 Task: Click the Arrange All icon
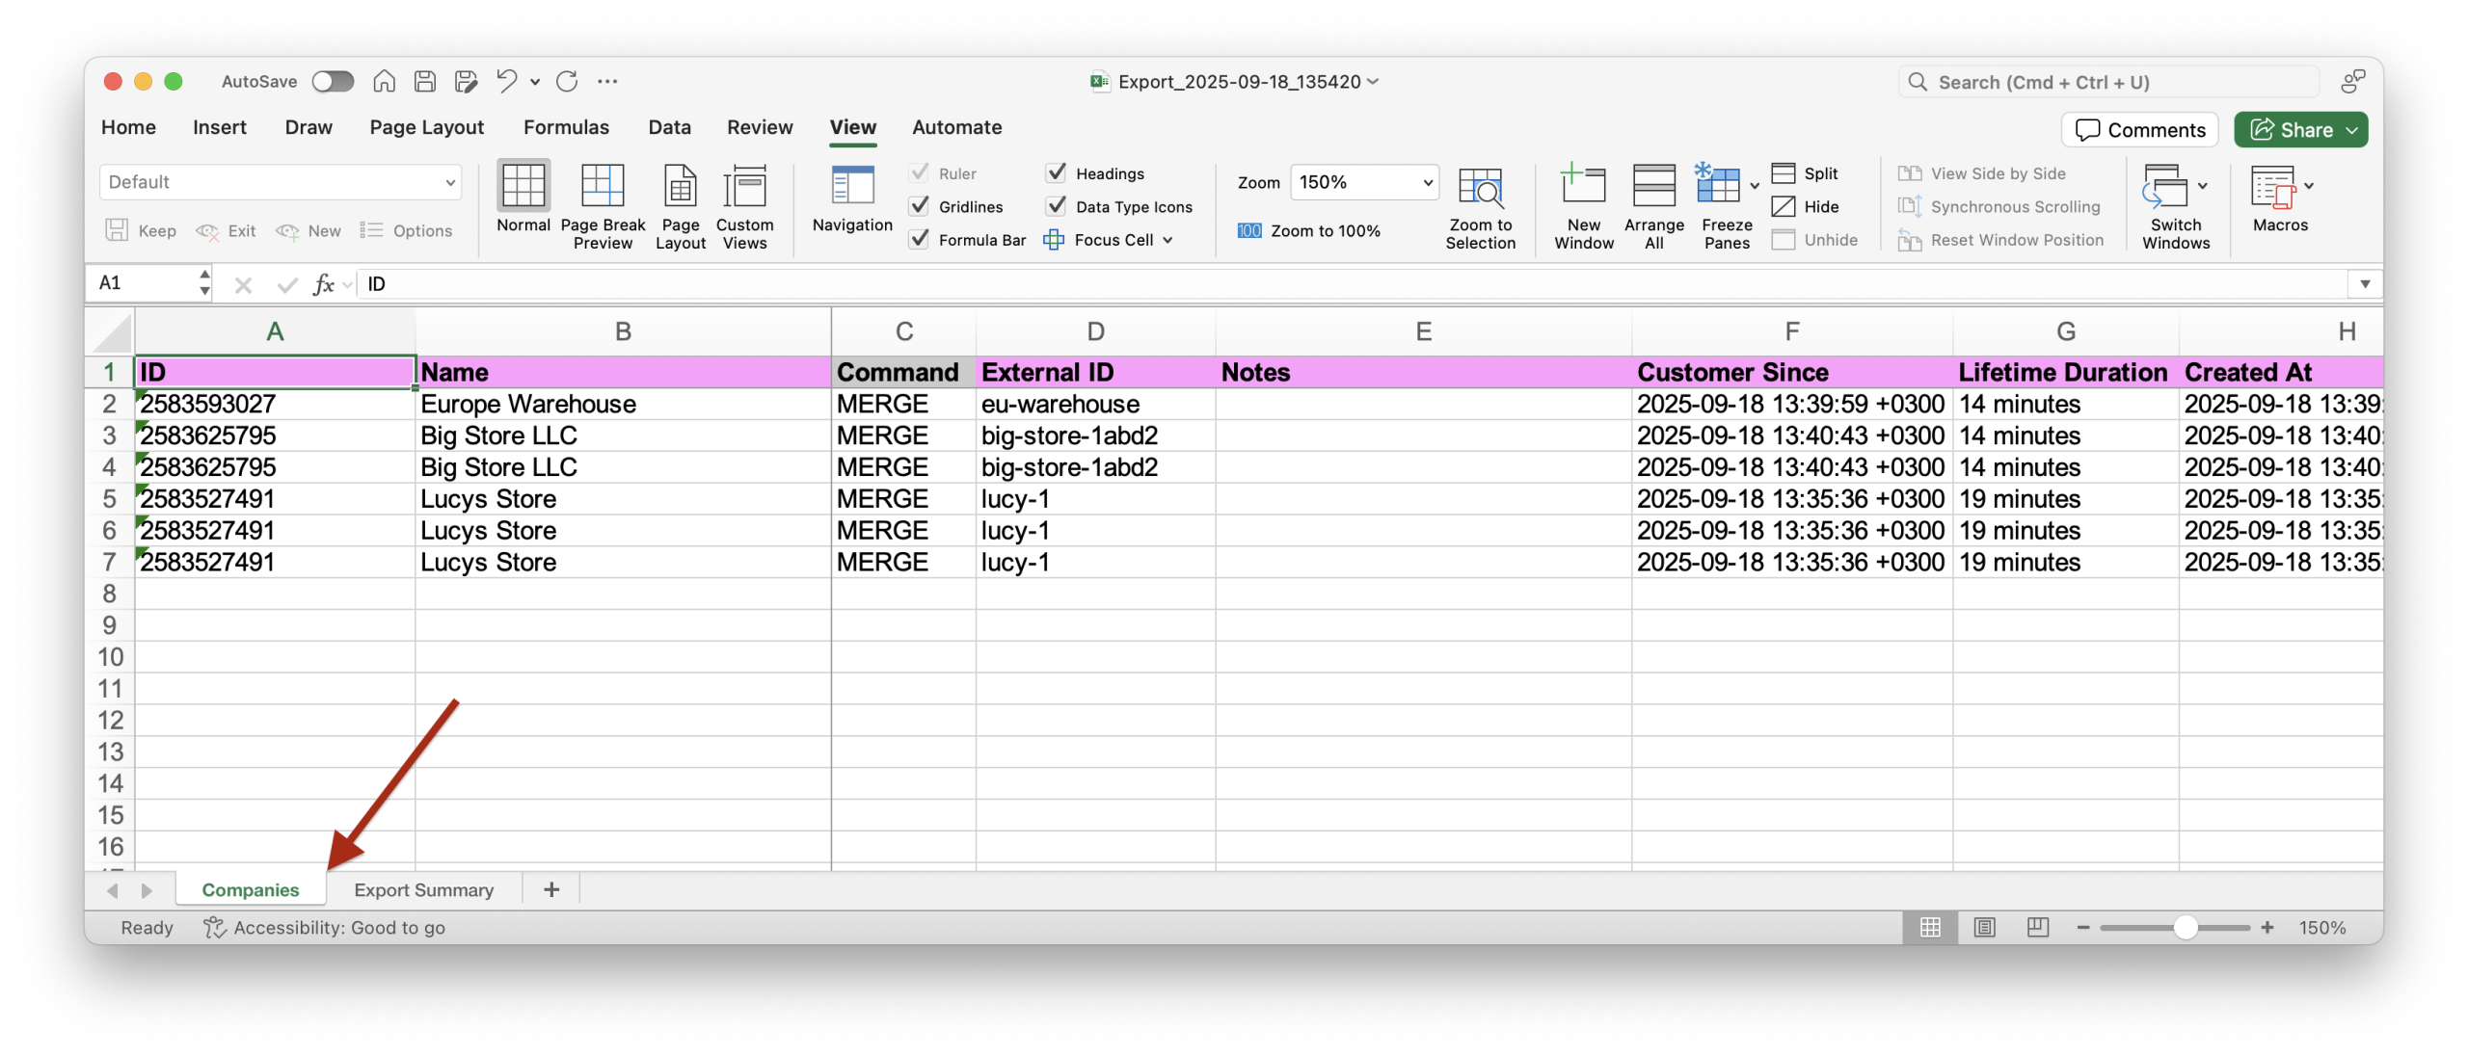pyautogui.click(x=1653, y=186)
